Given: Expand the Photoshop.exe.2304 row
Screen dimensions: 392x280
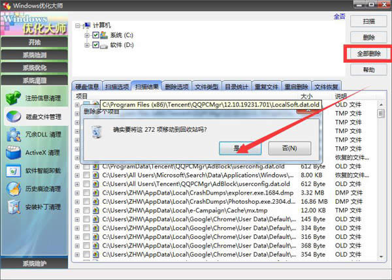Looking at the screenshot, I should (77, 202).
